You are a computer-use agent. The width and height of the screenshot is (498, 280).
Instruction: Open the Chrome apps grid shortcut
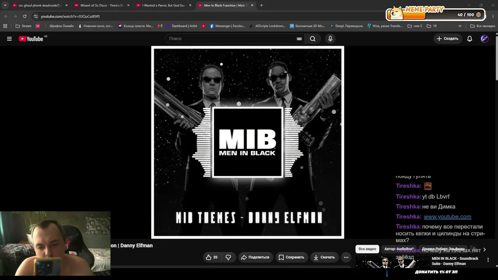5,26
